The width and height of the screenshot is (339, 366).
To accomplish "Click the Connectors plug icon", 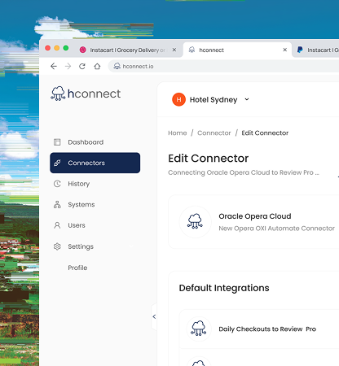I will (x=57, y=163).
